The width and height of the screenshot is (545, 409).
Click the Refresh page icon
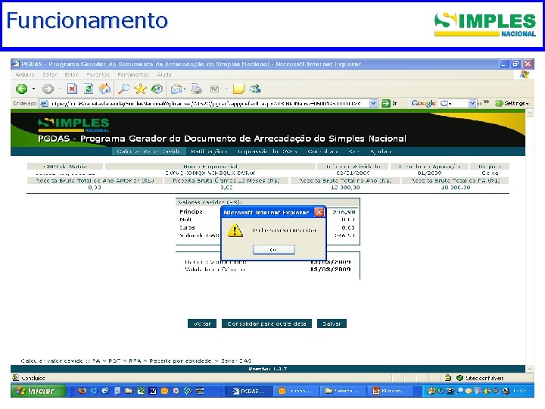[89, 89]
